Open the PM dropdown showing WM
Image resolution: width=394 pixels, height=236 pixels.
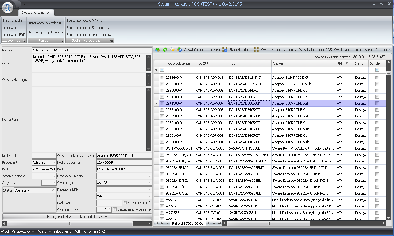click(x=149, y=196)
